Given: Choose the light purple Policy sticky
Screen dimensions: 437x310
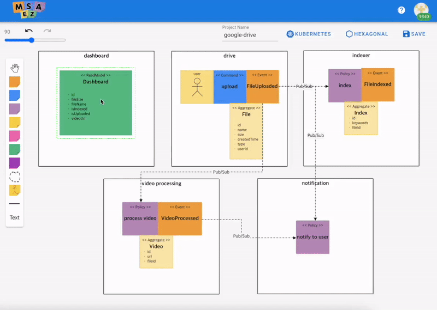Looking at the screenshot, I should (x=15, y=109).
